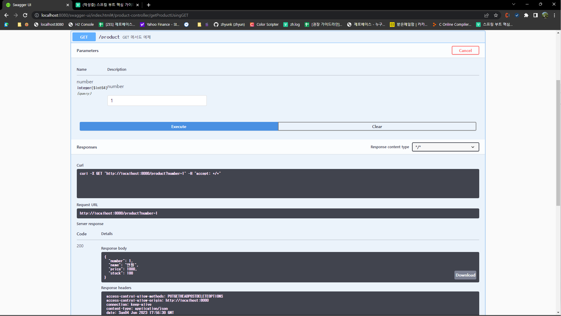
Task: Open the browser side panel icon
Action: point(535,15)
